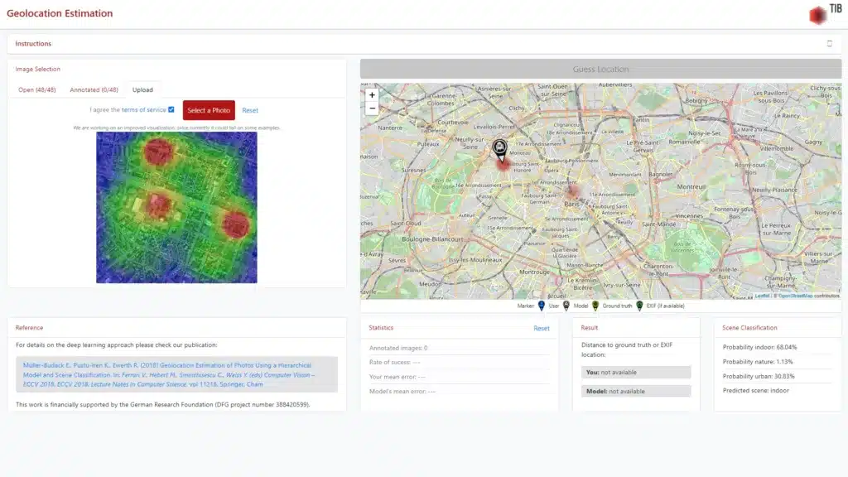Click 'Predicted scene: indoor' text
848x477 pixels.
click(755, 391)
